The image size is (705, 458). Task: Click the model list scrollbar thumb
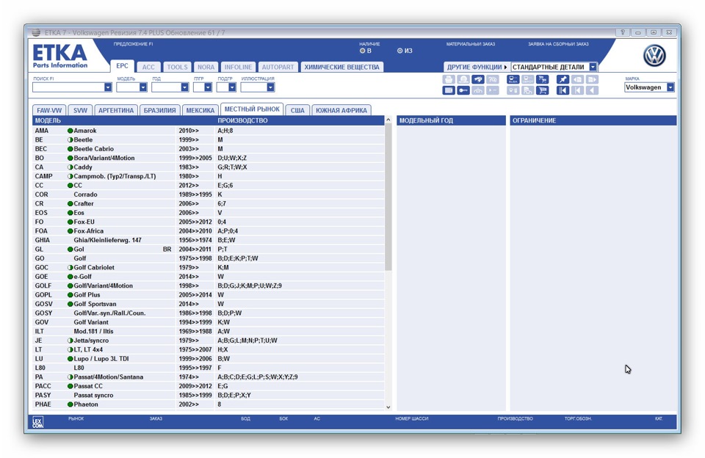[x=388, y=197]
